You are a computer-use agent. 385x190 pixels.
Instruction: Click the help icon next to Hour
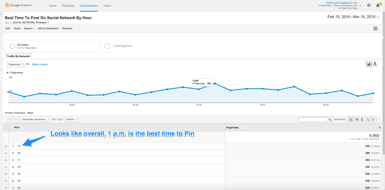(22, 127)
